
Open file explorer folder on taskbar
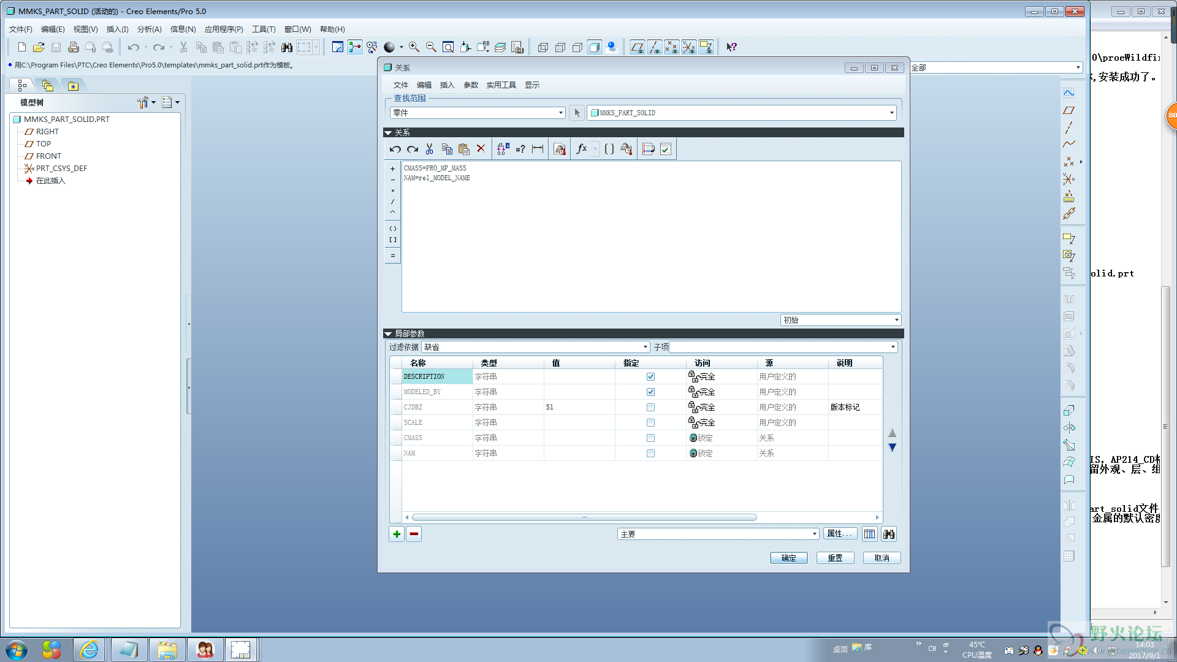pyautogui.click(x=167, y=650)
